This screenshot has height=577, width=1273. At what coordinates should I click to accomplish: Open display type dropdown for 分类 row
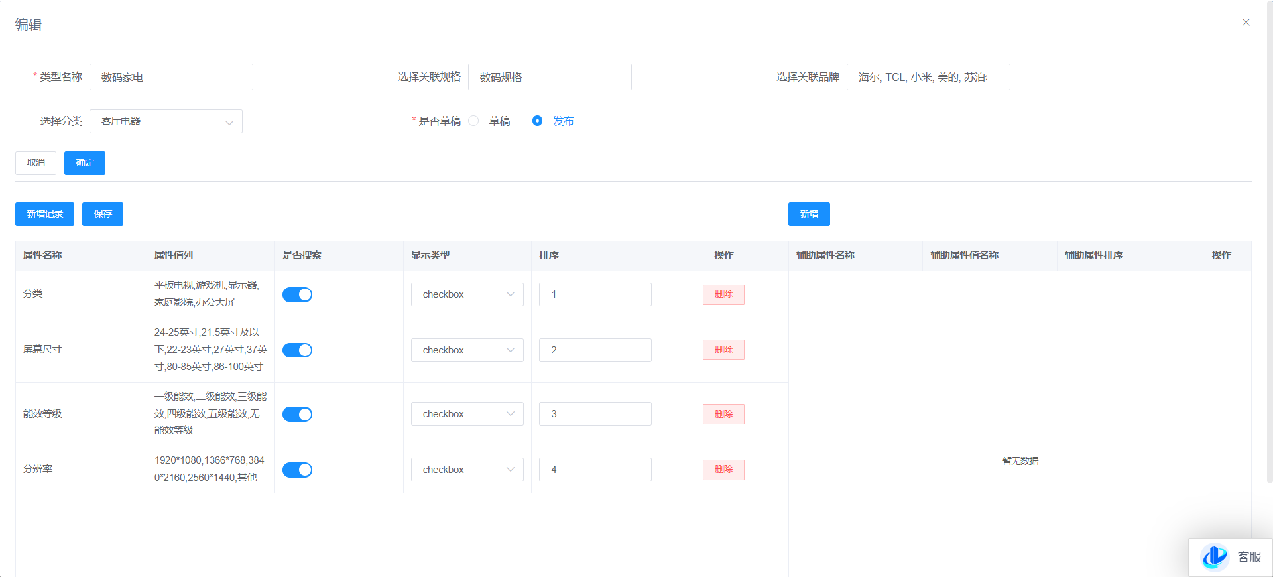pyautogui.click(x=467, y=294)
